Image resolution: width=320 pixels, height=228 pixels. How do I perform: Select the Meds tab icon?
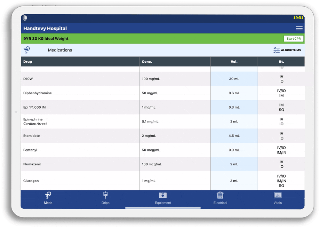(48, 195)
